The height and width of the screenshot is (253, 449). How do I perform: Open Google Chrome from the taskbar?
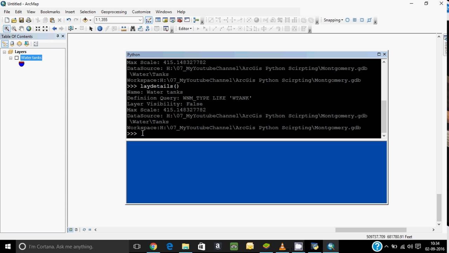click(153, 247)
